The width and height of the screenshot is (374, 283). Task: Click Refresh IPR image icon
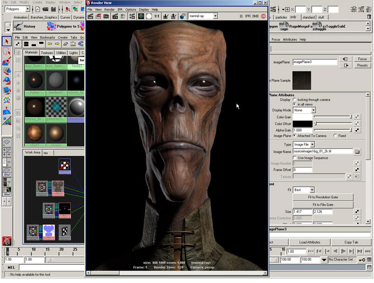[122, 16]
